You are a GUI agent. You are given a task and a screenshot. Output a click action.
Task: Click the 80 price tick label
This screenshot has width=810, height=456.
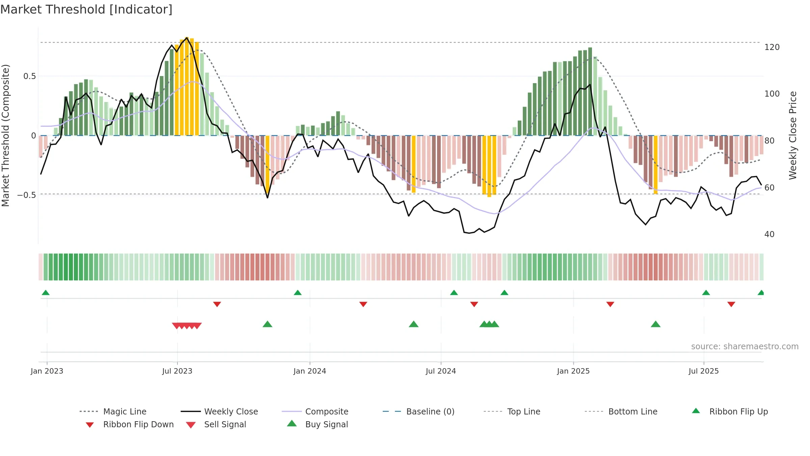point(769,141)
